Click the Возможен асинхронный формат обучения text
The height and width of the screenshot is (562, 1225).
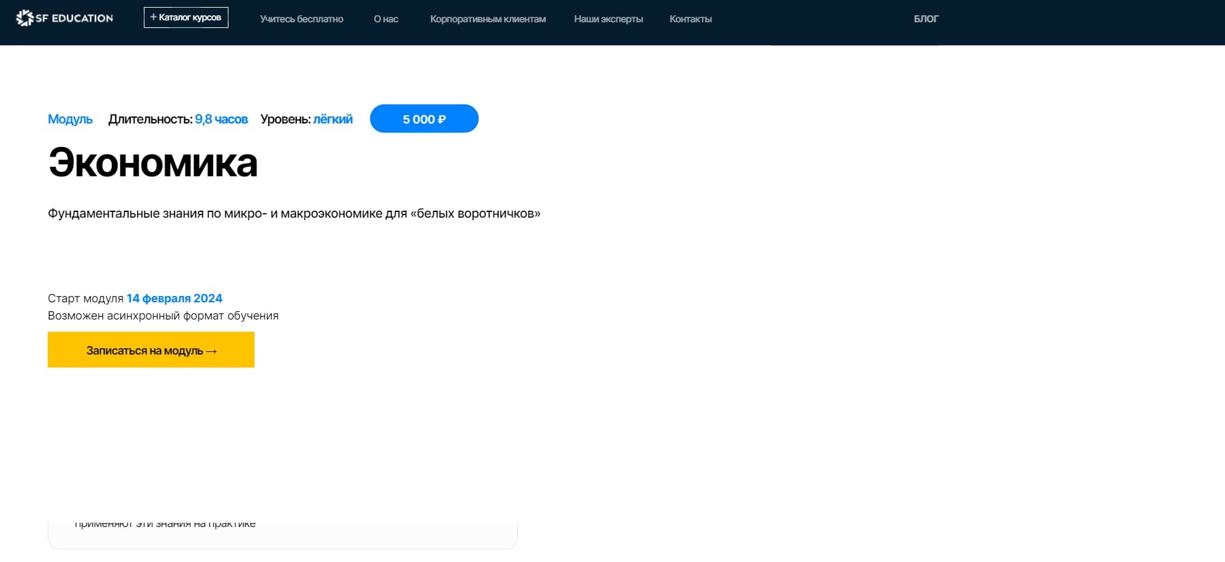click(x=163, y=316)
